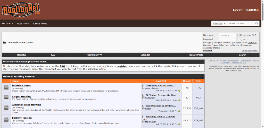Click the Whitetail Deer Hunting forum status icon
The width and height of the screenshot is (264, 128).
click(x=6, y=109)
